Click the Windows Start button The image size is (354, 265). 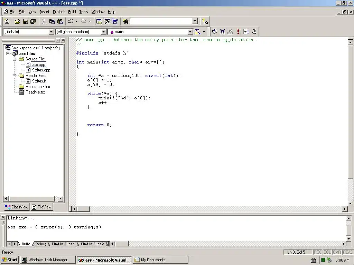pos(9,260)
